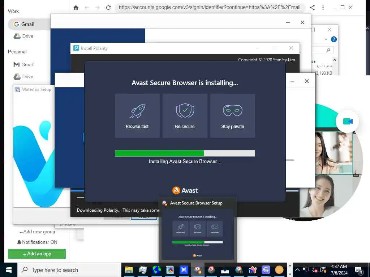Viewport: 370px width, 277px height.
Task: Click the Personal group label
Action: (17, 52)
